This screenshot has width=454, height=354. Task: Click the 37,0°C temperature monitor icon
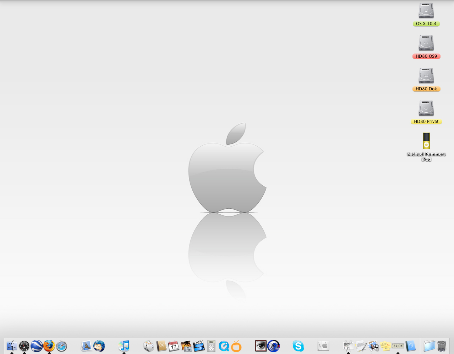pyautogui.click(x=398, y=346)
